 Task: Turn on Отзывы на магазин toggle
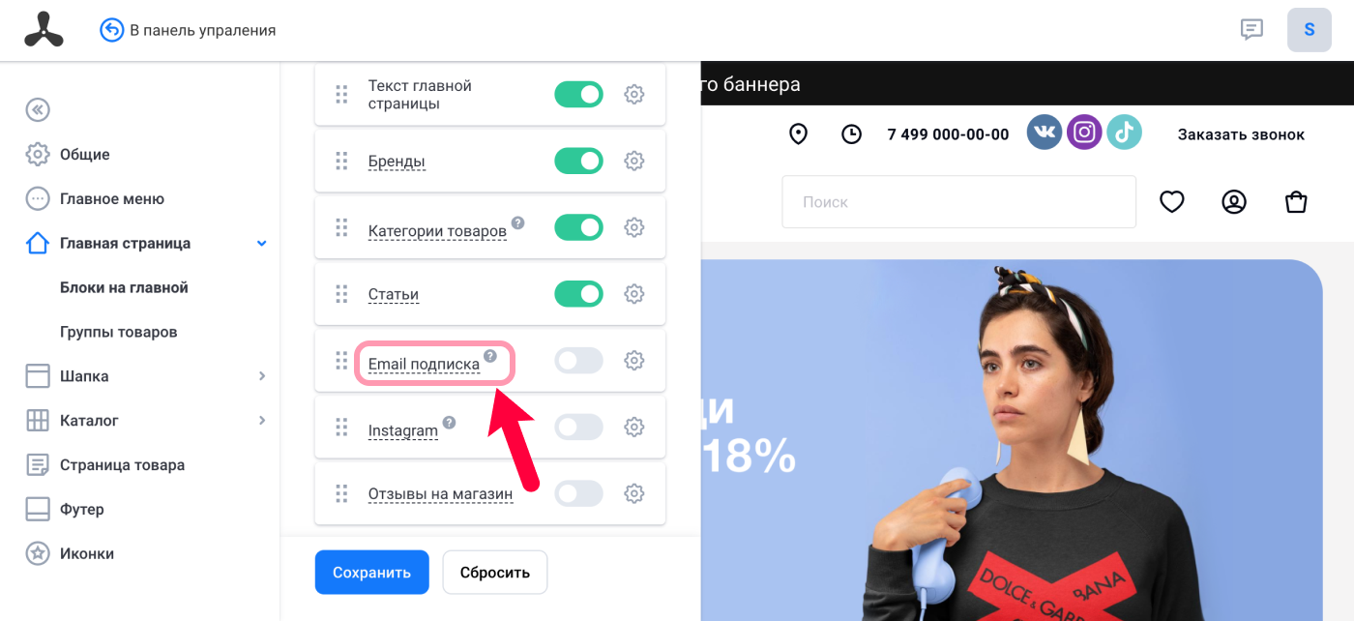point(578,493)
